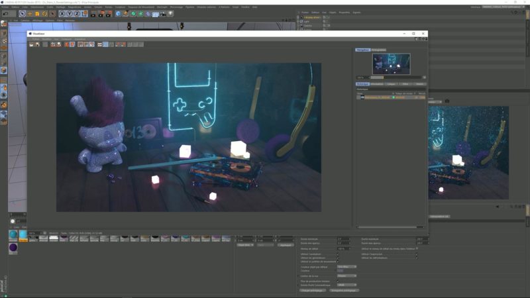Toggle the Utiliser l'expression checkbox
The image size is (530, 298).
tap(417, 254)
